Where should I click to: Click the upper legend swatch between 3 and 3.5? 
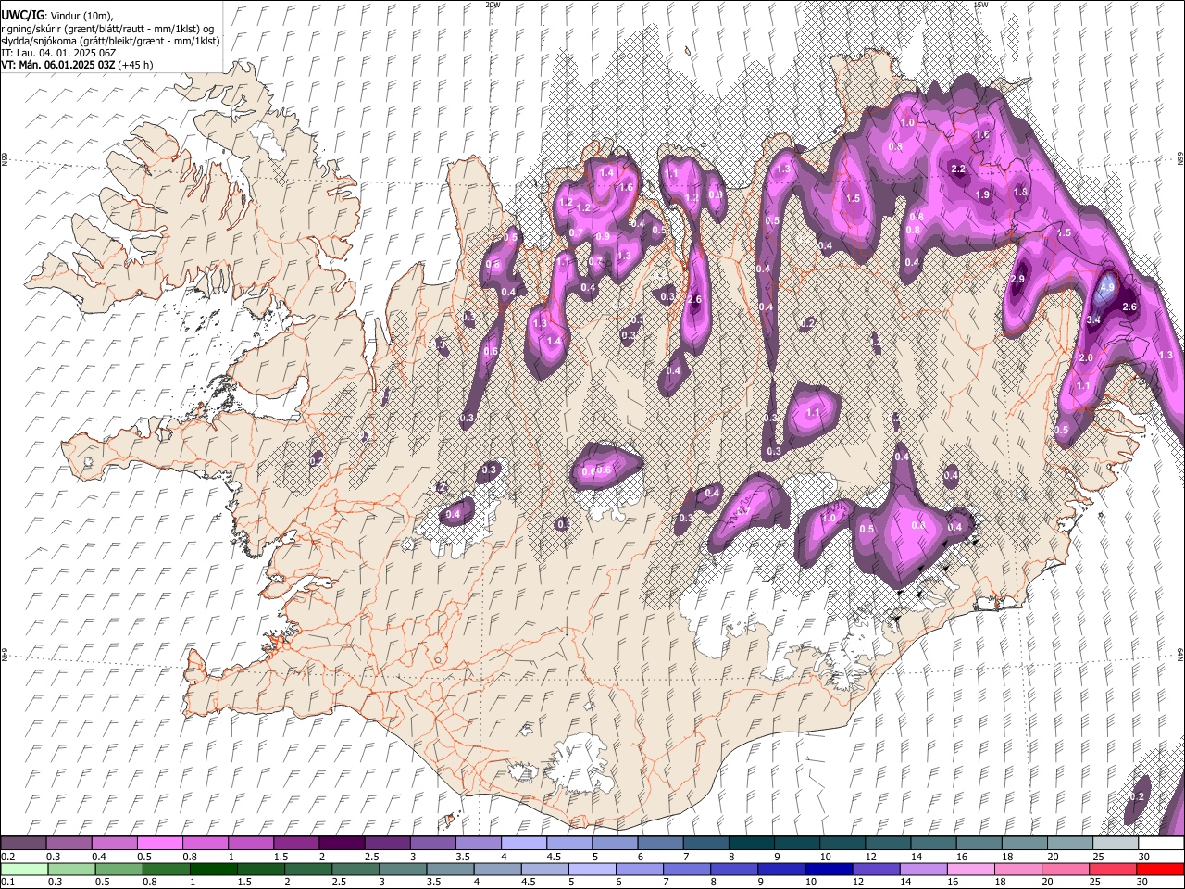click(x=431, y=844)
